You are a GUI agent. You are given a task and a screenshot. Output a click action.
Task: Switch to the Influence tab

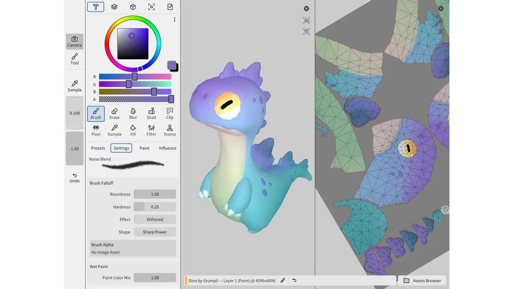click(x=168, y=148)
